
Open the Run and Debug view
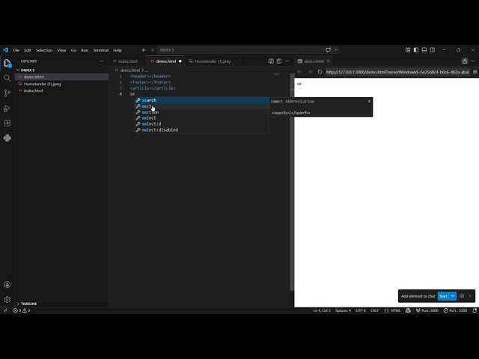[7, 108]
